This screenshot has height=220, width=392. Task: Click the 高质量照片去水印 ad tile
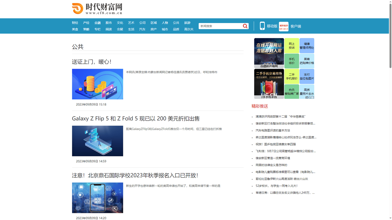tap(307, 92)
